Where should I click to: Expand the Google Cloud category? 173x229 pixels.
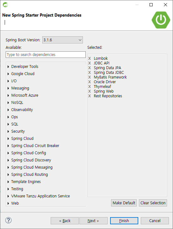8,74
